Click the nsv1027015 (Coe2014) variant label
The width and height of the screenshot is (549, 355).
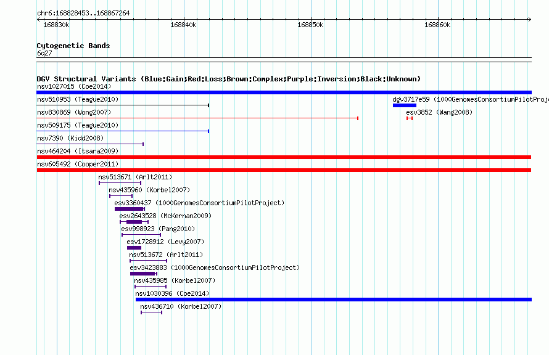pos(74,86)
